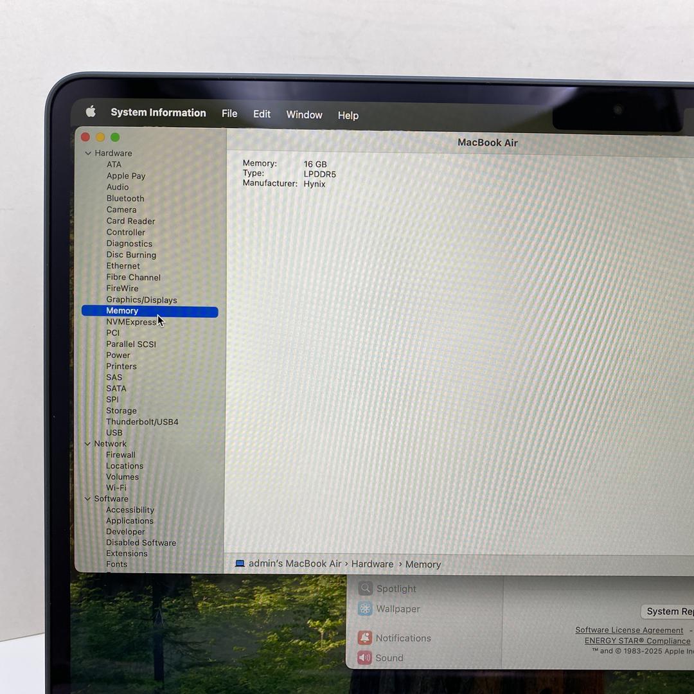
Task: Open the File menu
Action: [229, 114]
